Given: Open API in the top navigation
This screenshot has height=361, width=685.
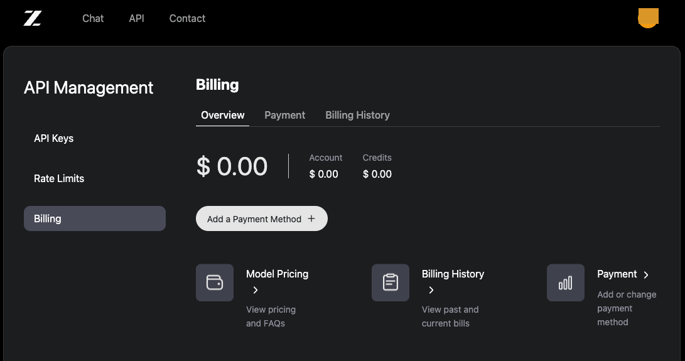Looking at the screenshot, I should (x=137, y=18).
